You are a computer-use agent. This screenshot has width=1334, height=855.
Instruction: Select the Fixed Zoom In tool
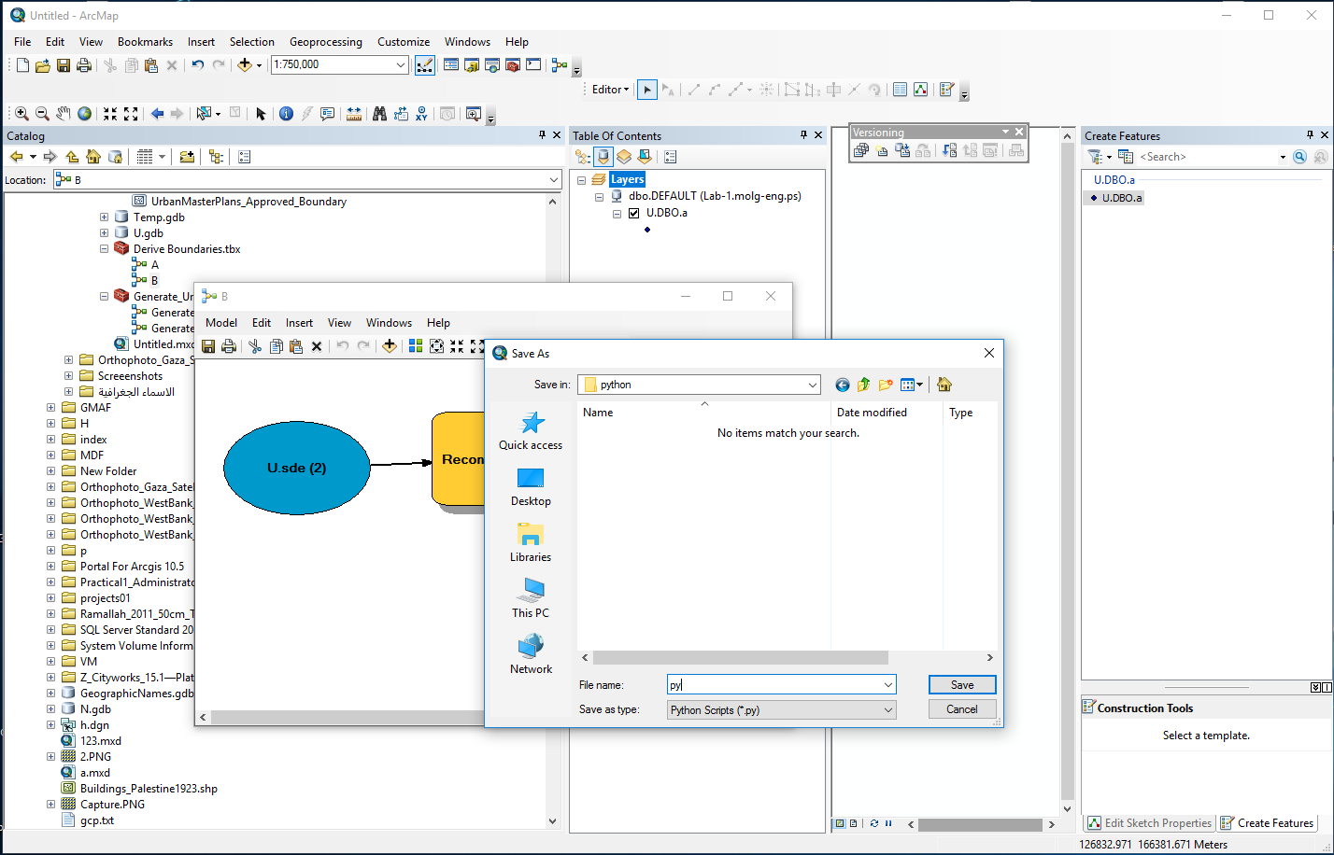point(110,114)
